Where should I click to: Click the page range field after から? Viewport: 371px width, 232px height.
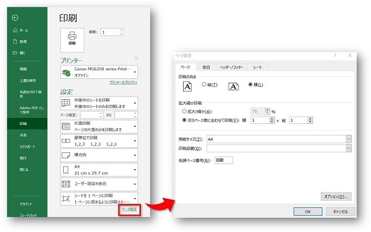[x=126, y=115]
